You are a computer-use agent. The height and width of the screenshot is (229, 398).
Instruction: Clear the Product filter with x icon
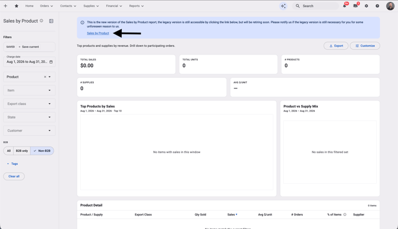45,77
